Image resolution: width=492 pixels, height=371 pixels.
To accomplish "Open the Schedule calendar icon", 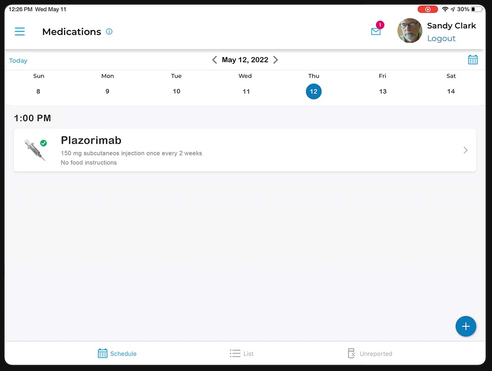I will 102,353.
